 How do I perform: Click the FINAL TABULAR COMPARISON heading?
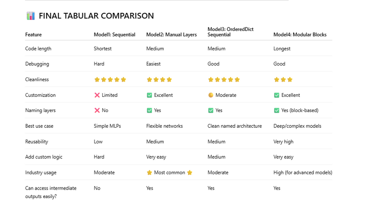[x=96, y=16]
